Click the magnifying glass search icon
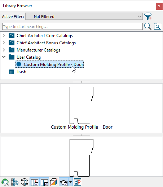 click(x=148, y=26)
